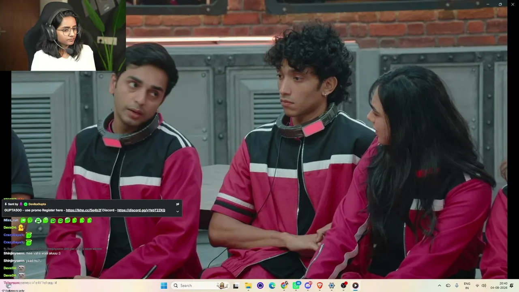This screenshot has height=292, width=519.
Task: Restore down the window
Action: coord(500,4)
